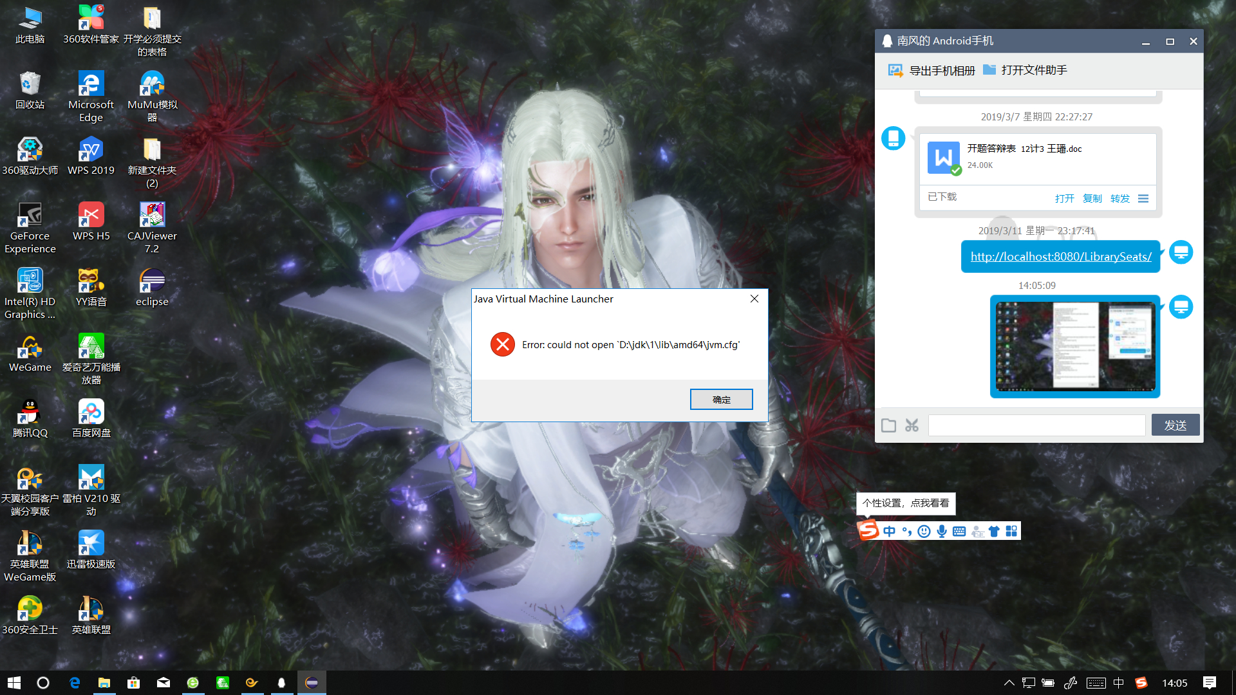Select the WPS H5 shortcut

tap(91, 223)
